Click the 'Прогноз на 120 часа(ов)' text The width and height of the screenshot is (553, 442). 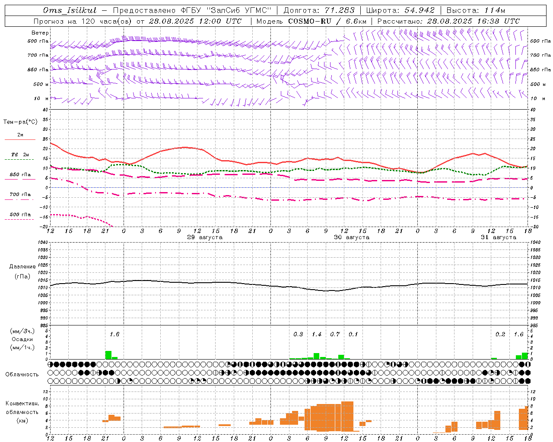point(83,21)
